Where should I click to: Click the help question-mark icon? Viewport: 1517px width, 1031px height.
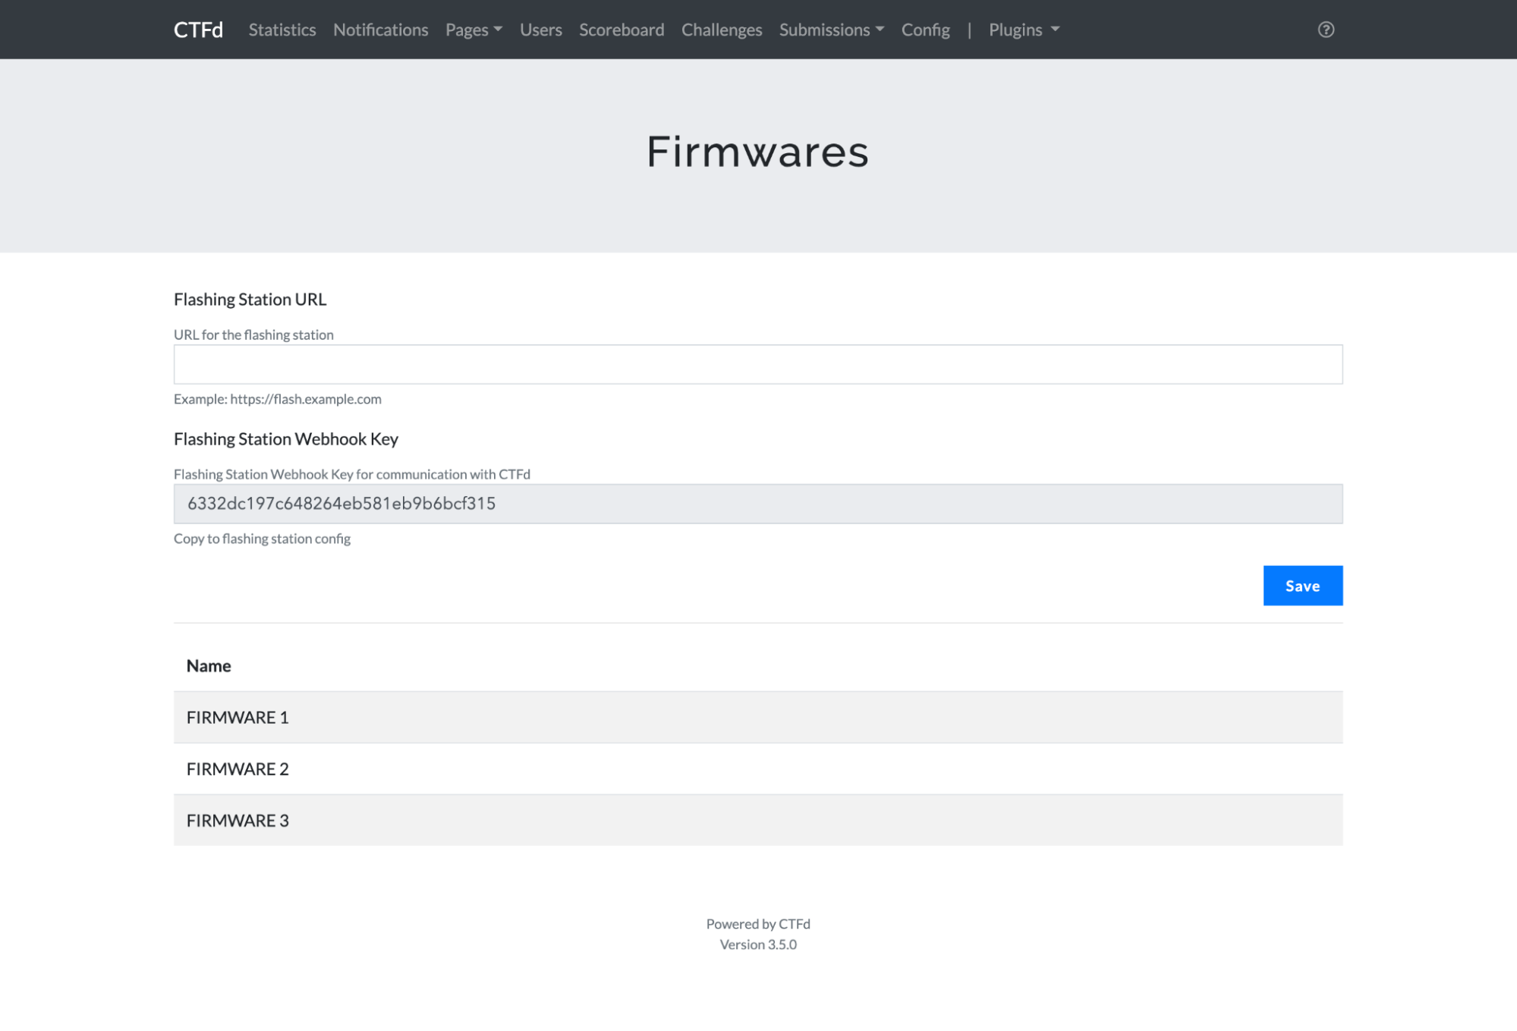click(1325, 30)
